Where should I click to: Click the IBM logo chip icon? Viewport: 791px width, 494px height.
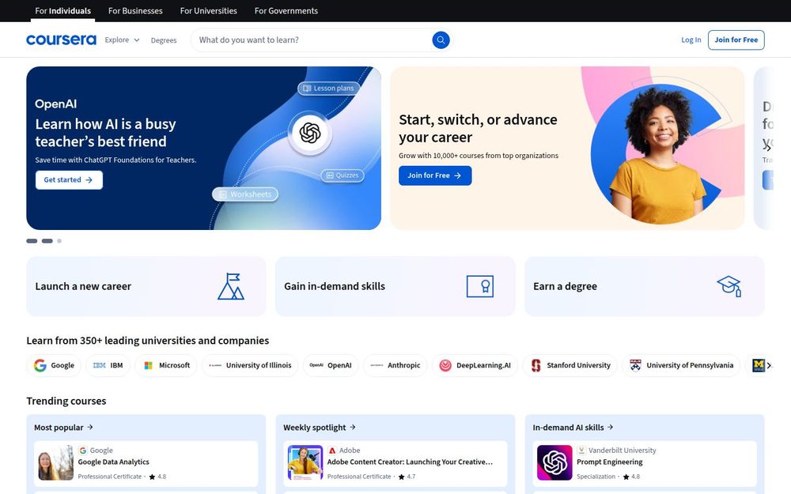pos(100,365)
